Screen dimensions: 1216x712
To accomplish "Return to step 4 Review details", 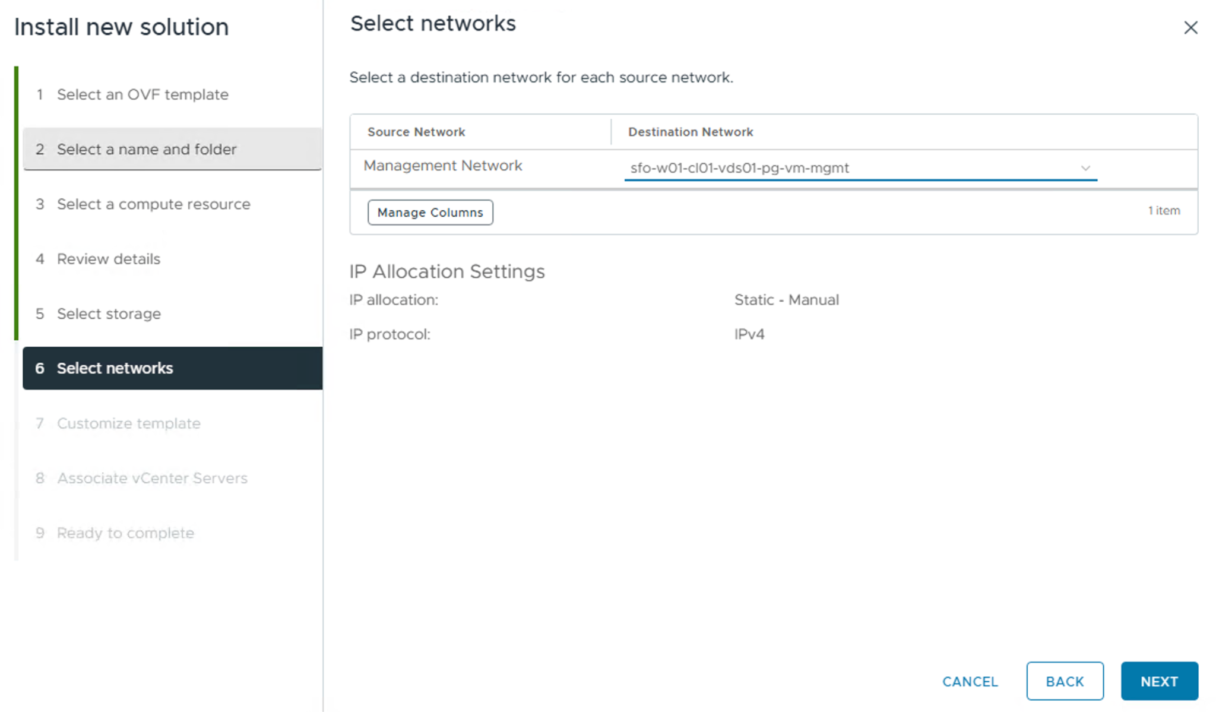I will click(x=108, y=259).
